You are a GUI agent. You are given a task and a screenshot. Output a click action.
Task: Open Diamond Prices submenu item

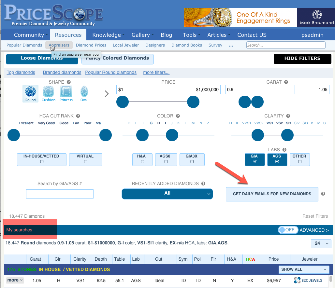click(91, 45)
